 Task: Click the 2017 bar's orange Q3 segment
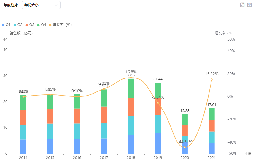tap(104, 115)
